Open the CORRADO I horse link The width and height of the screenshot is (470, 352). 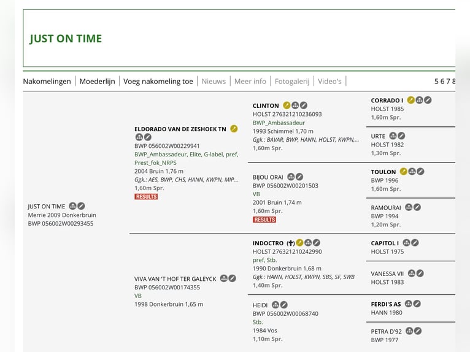387,101
